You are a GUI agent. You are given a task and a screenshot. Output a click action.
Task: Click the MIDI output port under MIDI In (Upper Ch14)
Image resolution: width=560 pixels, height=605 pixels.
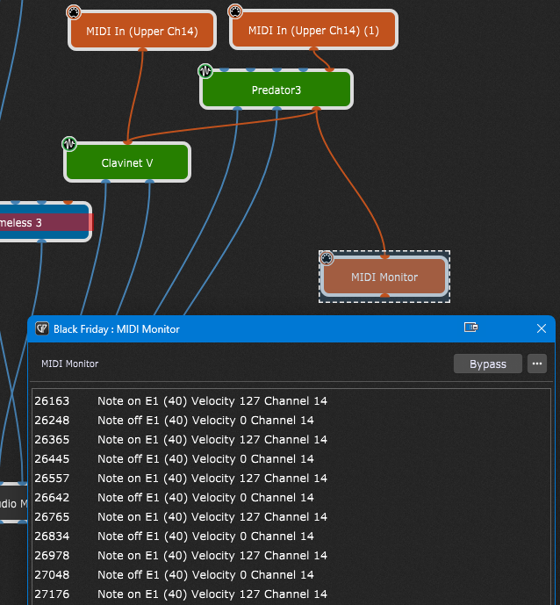[142, 49]
